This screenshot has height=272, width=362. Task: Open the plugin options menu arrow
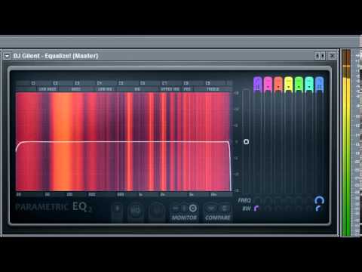click(7, 56)
